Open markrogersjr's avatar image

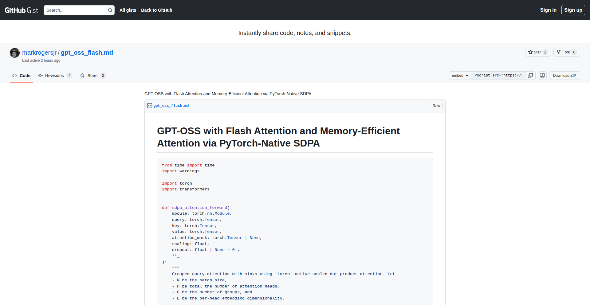pos(14,53)
